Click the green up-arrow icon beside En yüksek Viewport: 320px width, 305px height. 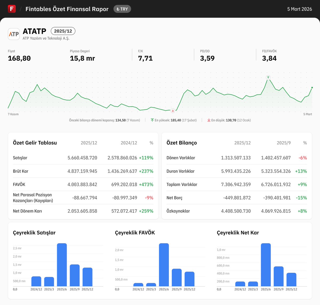(152, 120)
